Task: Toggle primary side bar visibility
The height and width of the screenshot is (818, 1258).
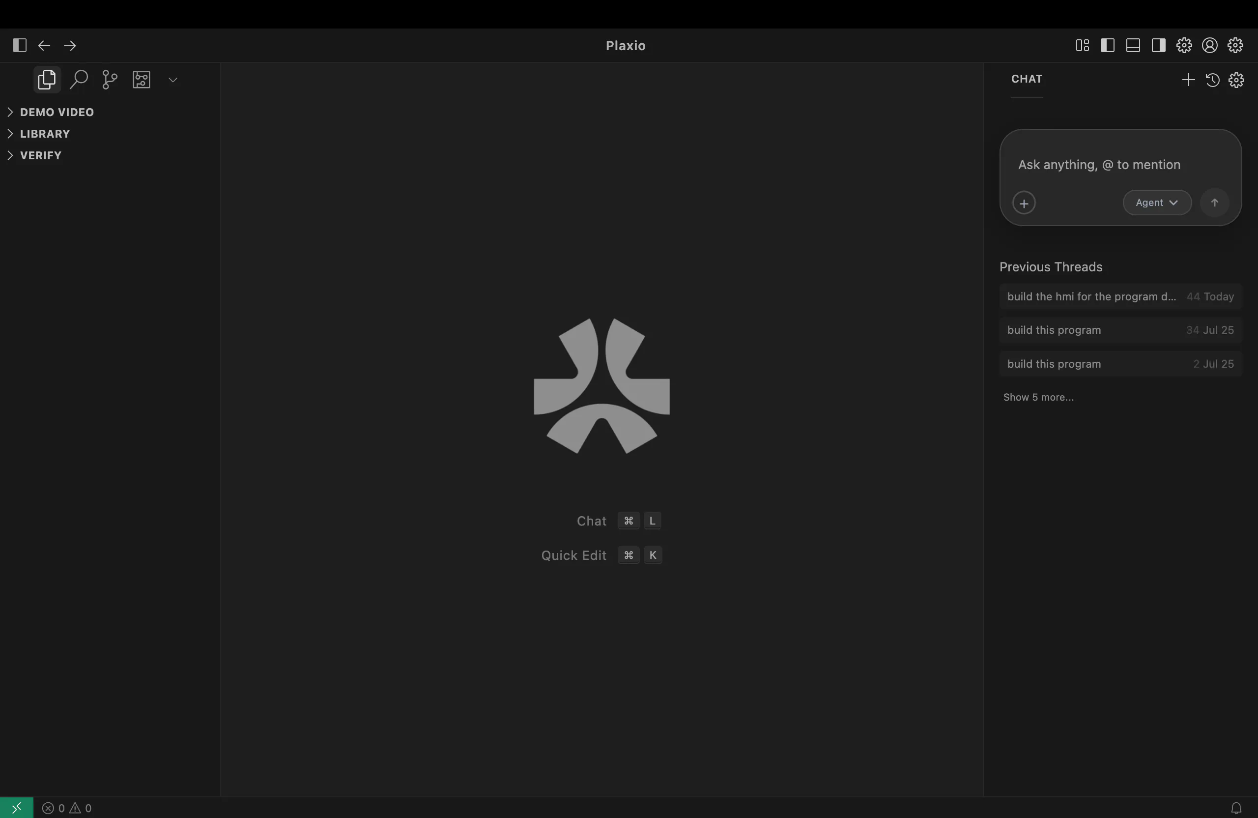Action: (1108, 46)
